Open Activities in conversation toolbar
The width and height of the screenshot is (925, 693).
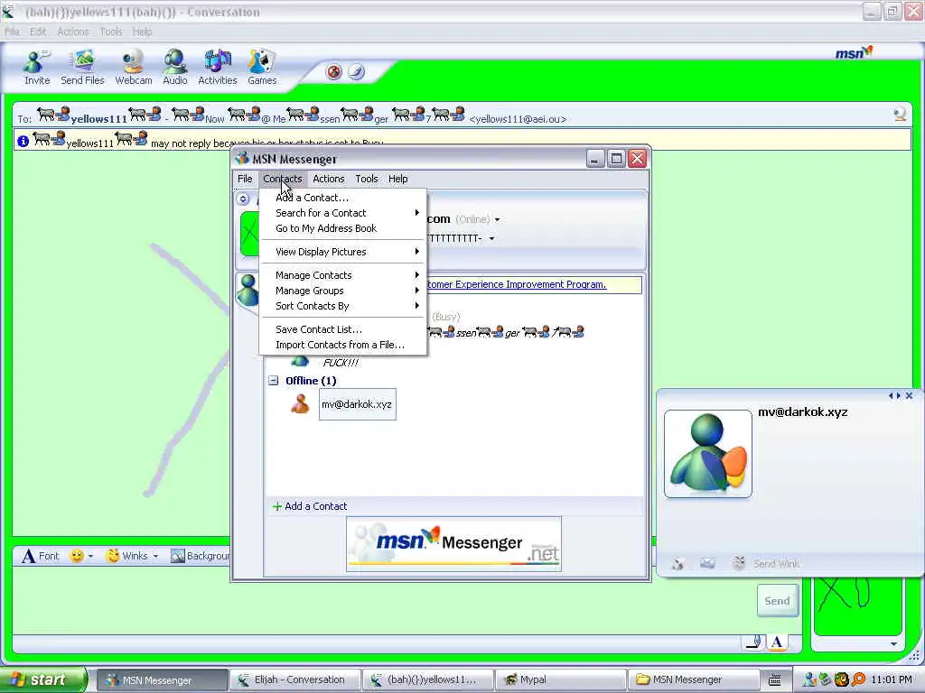[x=217, y=68]
